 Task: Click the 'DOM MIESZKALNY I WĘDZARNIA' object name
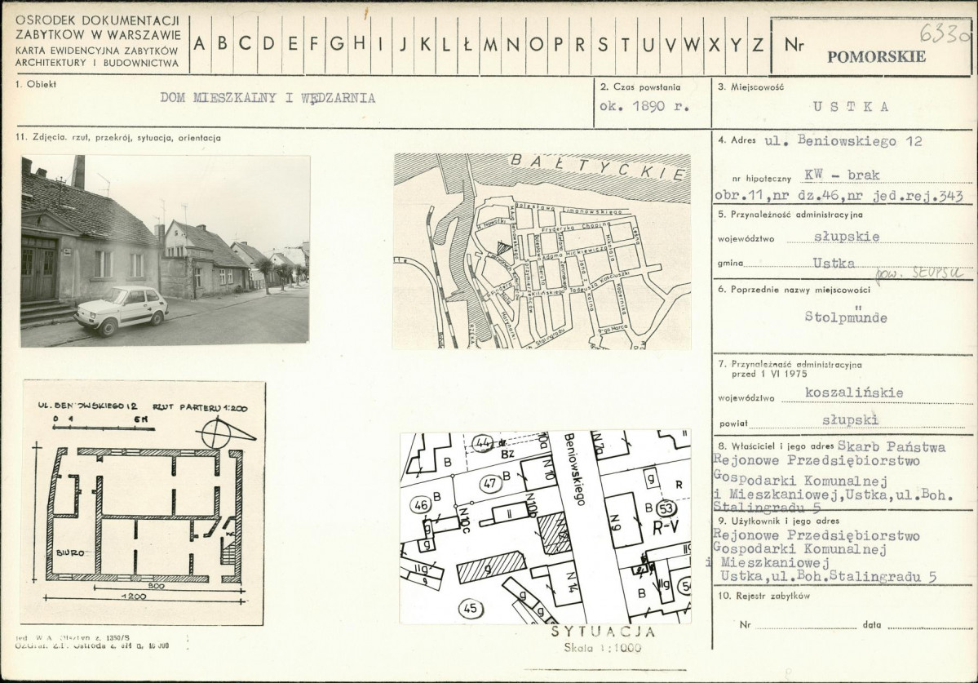click(268, 98)
